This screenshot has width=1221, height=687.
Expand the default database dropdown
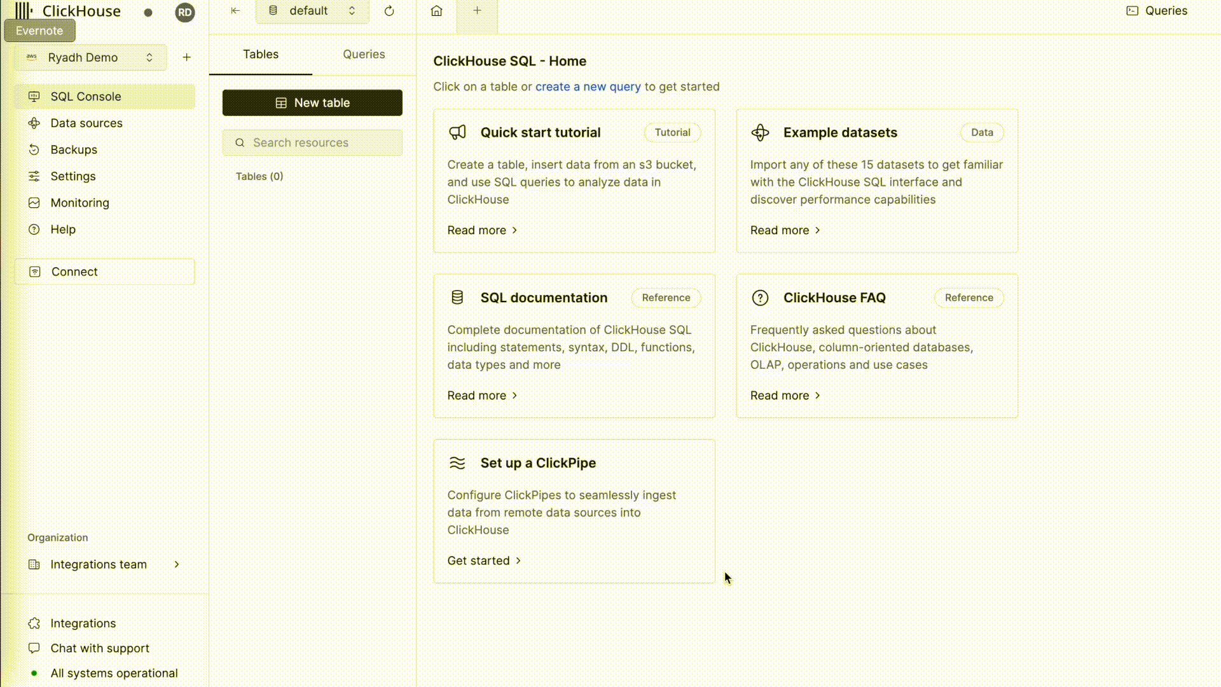click(312, 11)
